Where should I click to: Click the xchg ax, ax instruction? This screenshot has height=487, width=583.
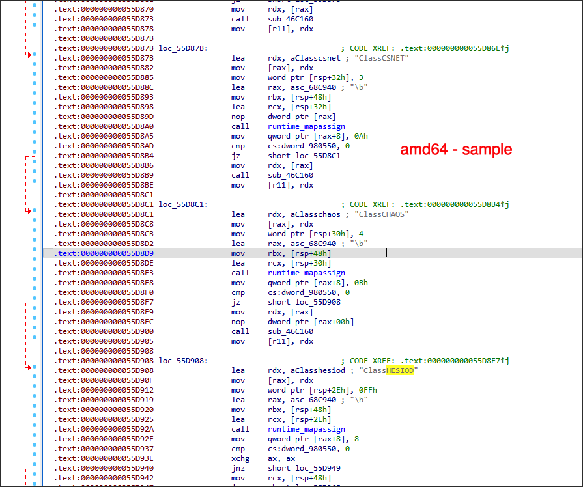(263, 458)
